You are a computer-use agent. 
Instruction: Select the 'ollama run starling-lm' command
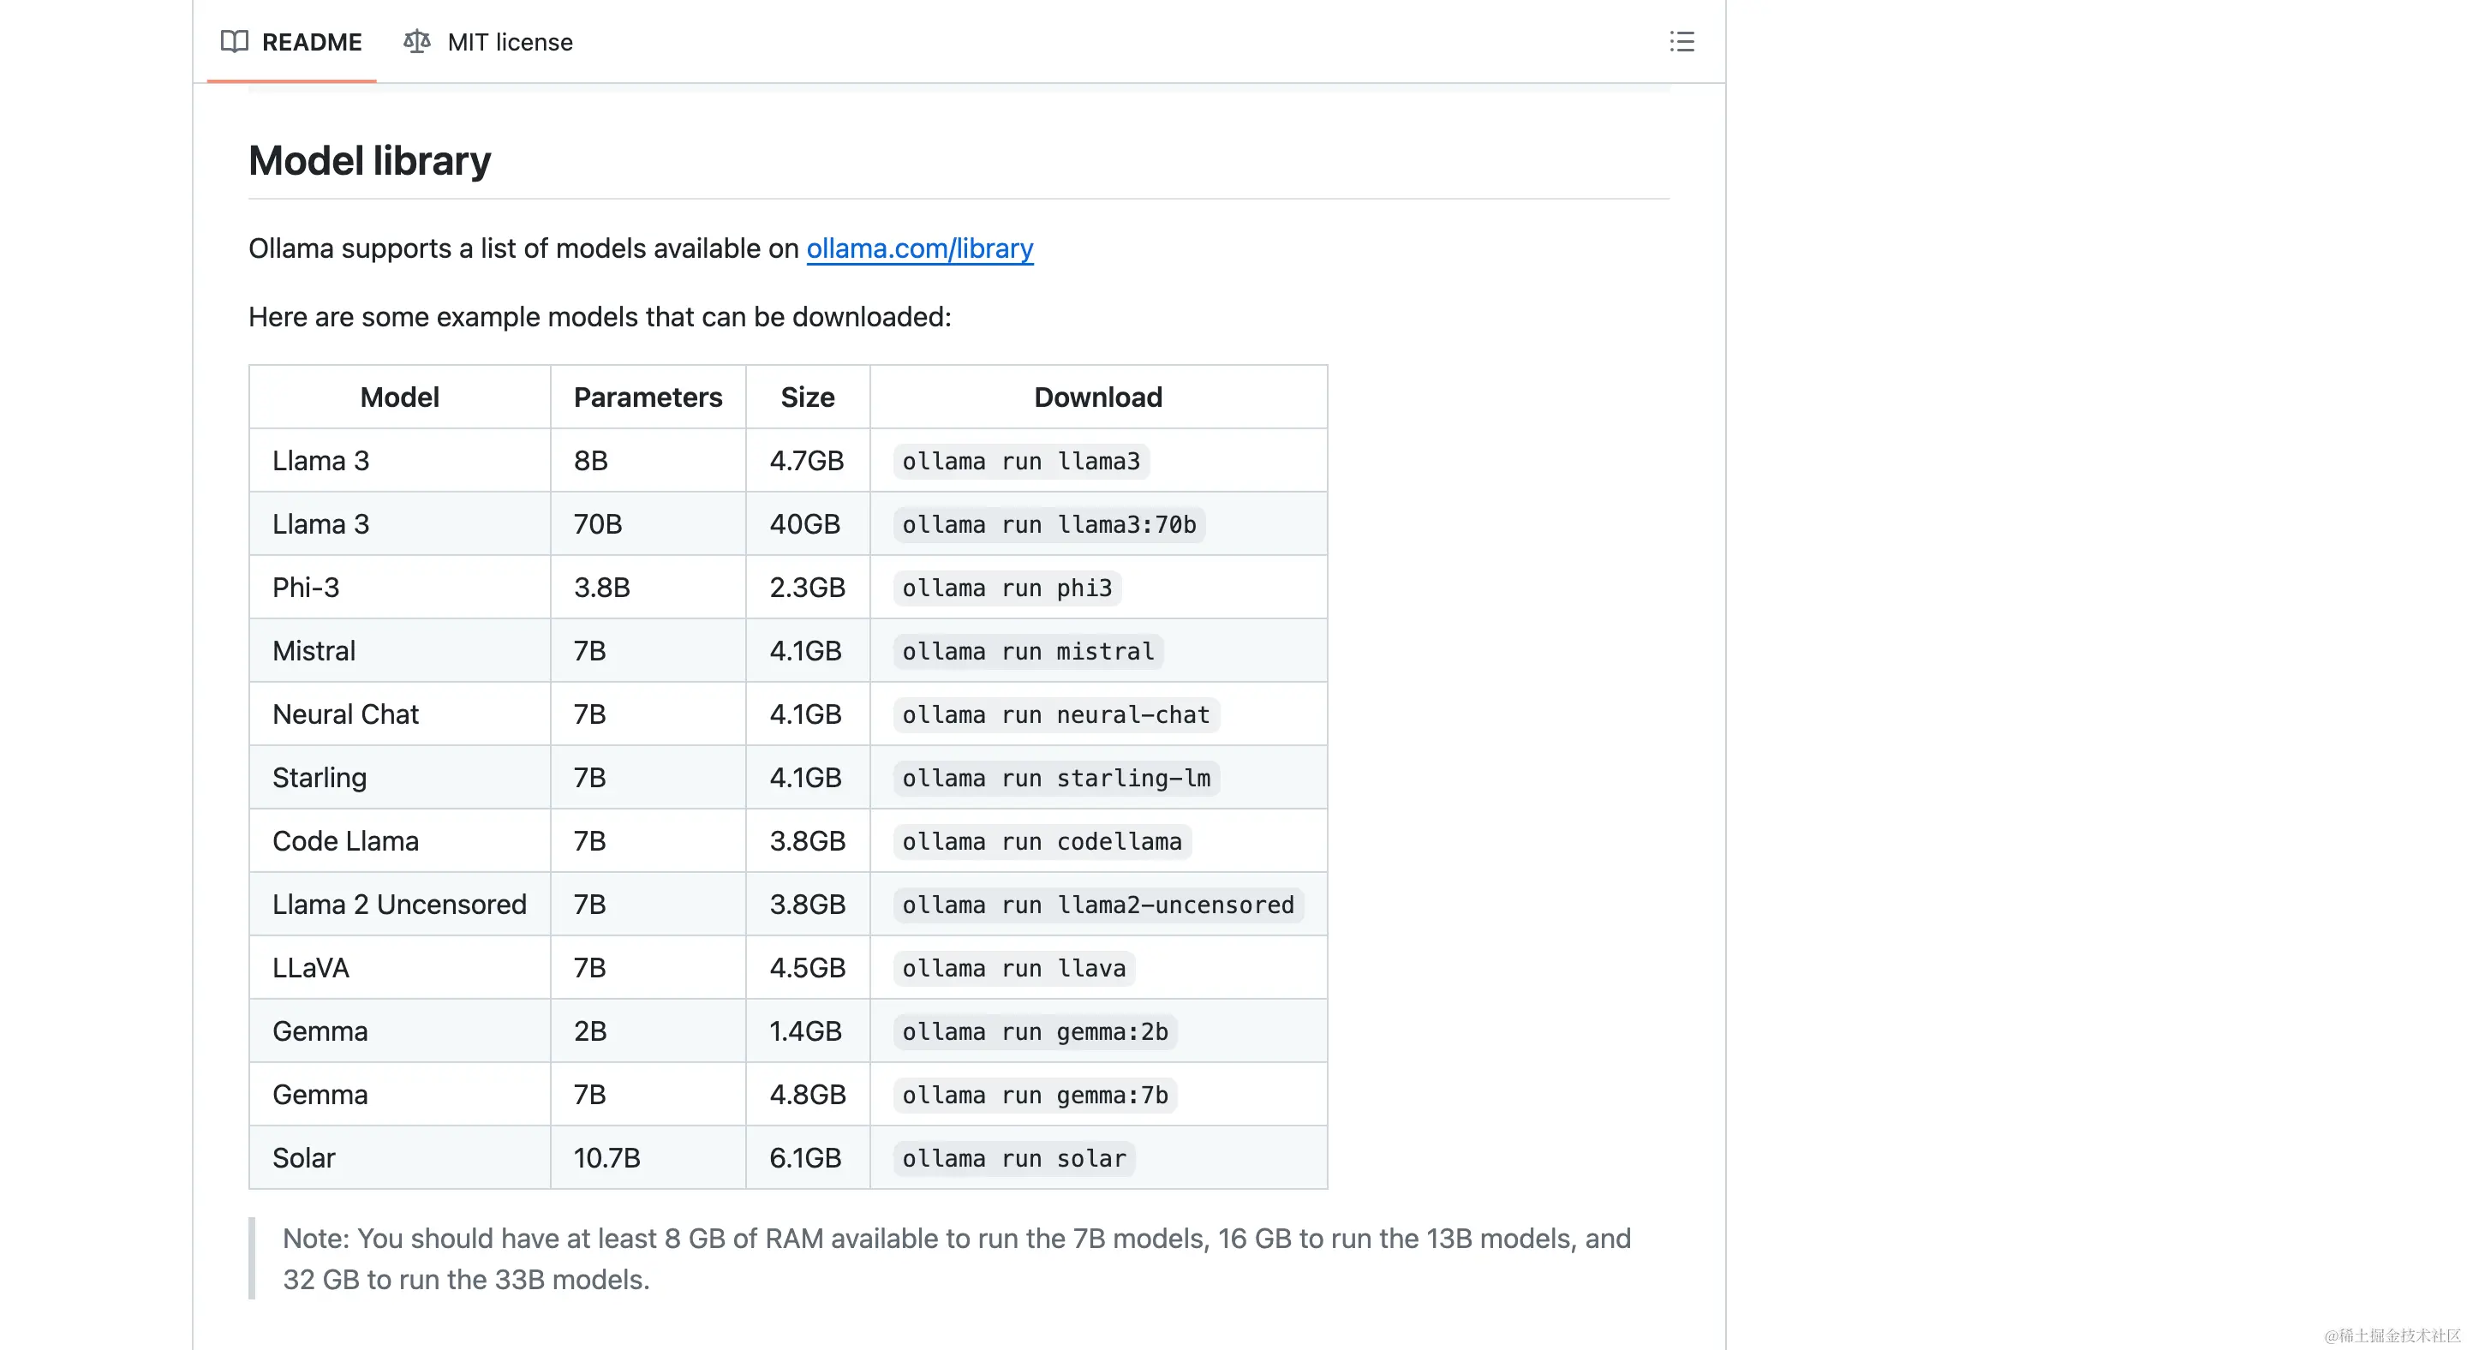coord(1055,779)
